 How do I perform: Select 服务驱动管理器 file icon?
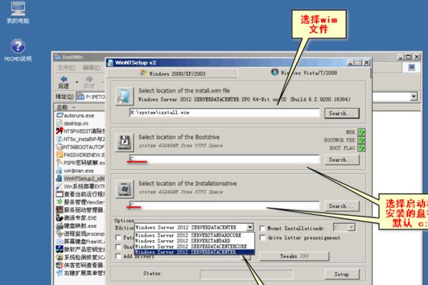[x=59, y=210]
